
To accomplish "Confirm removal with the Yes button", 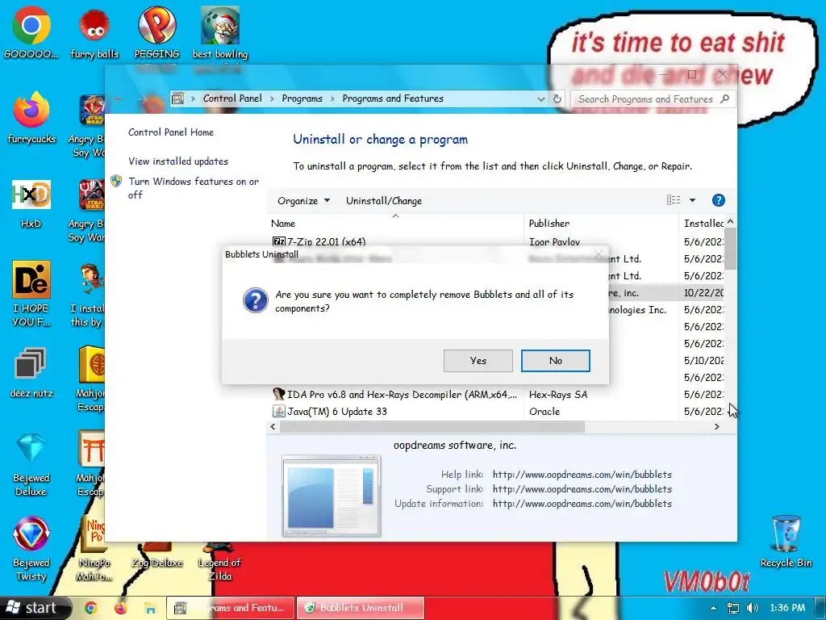I will pos(478,361).
